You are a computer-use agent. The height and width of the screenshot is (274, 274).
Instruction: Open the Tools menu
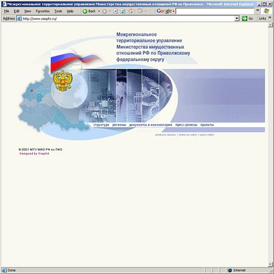[58, 12]
